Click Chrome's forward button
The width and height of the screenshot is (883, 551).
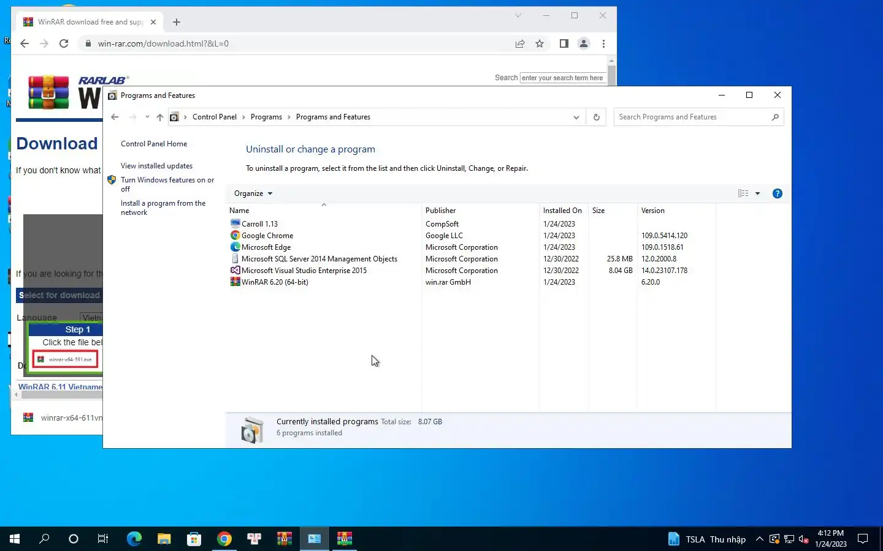point(44,43)
